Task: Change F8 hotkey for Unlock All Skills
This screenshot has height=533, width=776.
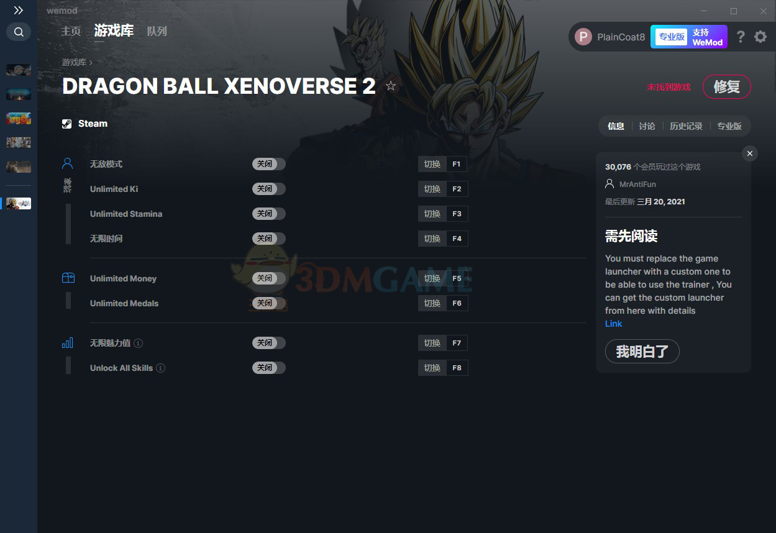Action: pos(443,368)
